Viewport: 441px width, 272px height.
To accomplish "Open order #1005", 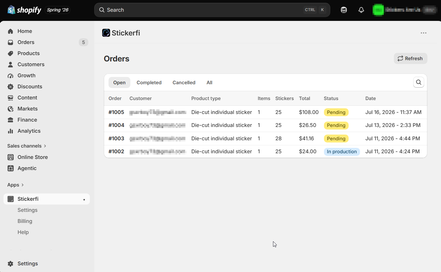I will click(x=116, y=112).
